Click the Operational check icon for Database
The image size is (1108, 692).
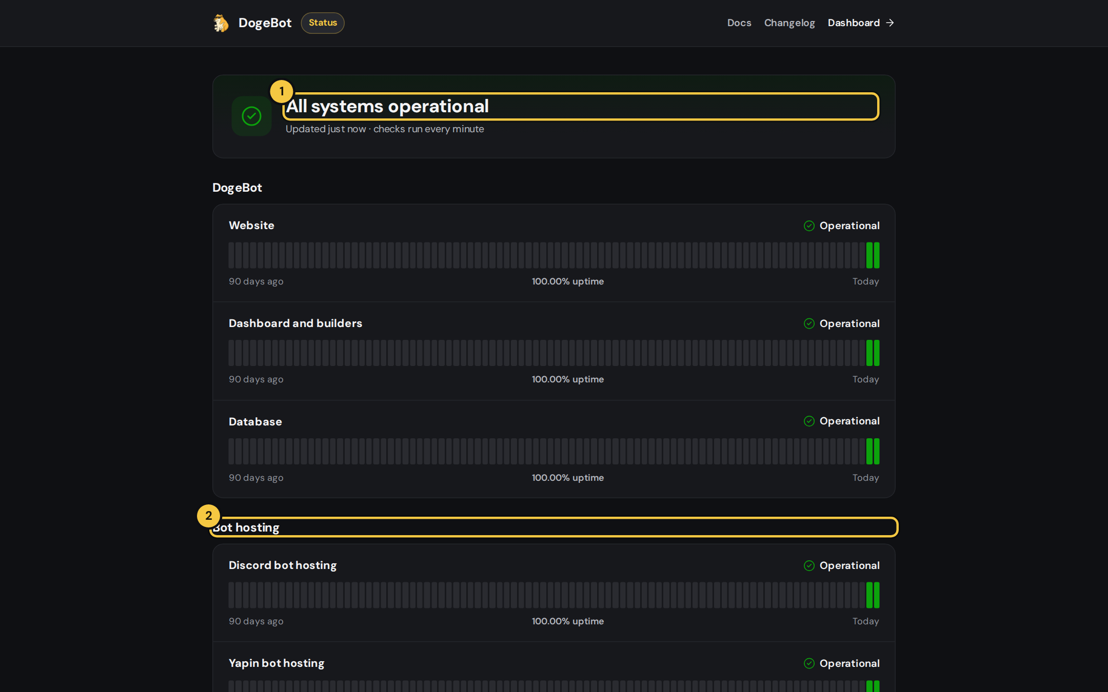point(809,421)
